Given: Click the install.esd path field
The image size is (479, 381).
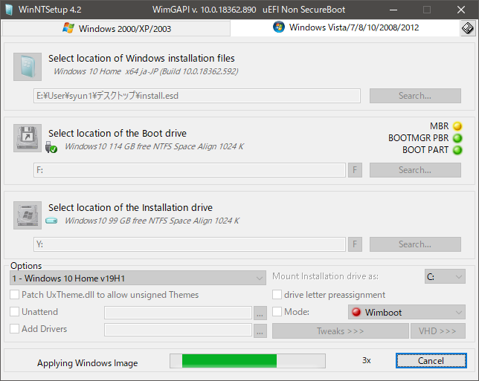Looking at the screenshot, I should pos(197,96).
